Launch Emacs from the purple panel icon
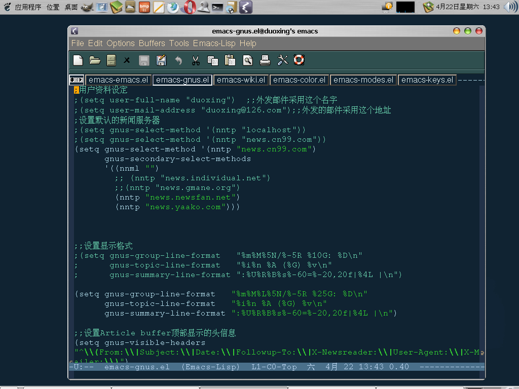The image size is (519, 389). 246,7
